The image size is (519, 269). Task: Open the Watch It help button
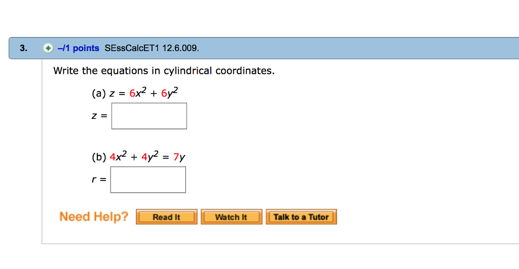pyautogui.click(x=231, y=217)
